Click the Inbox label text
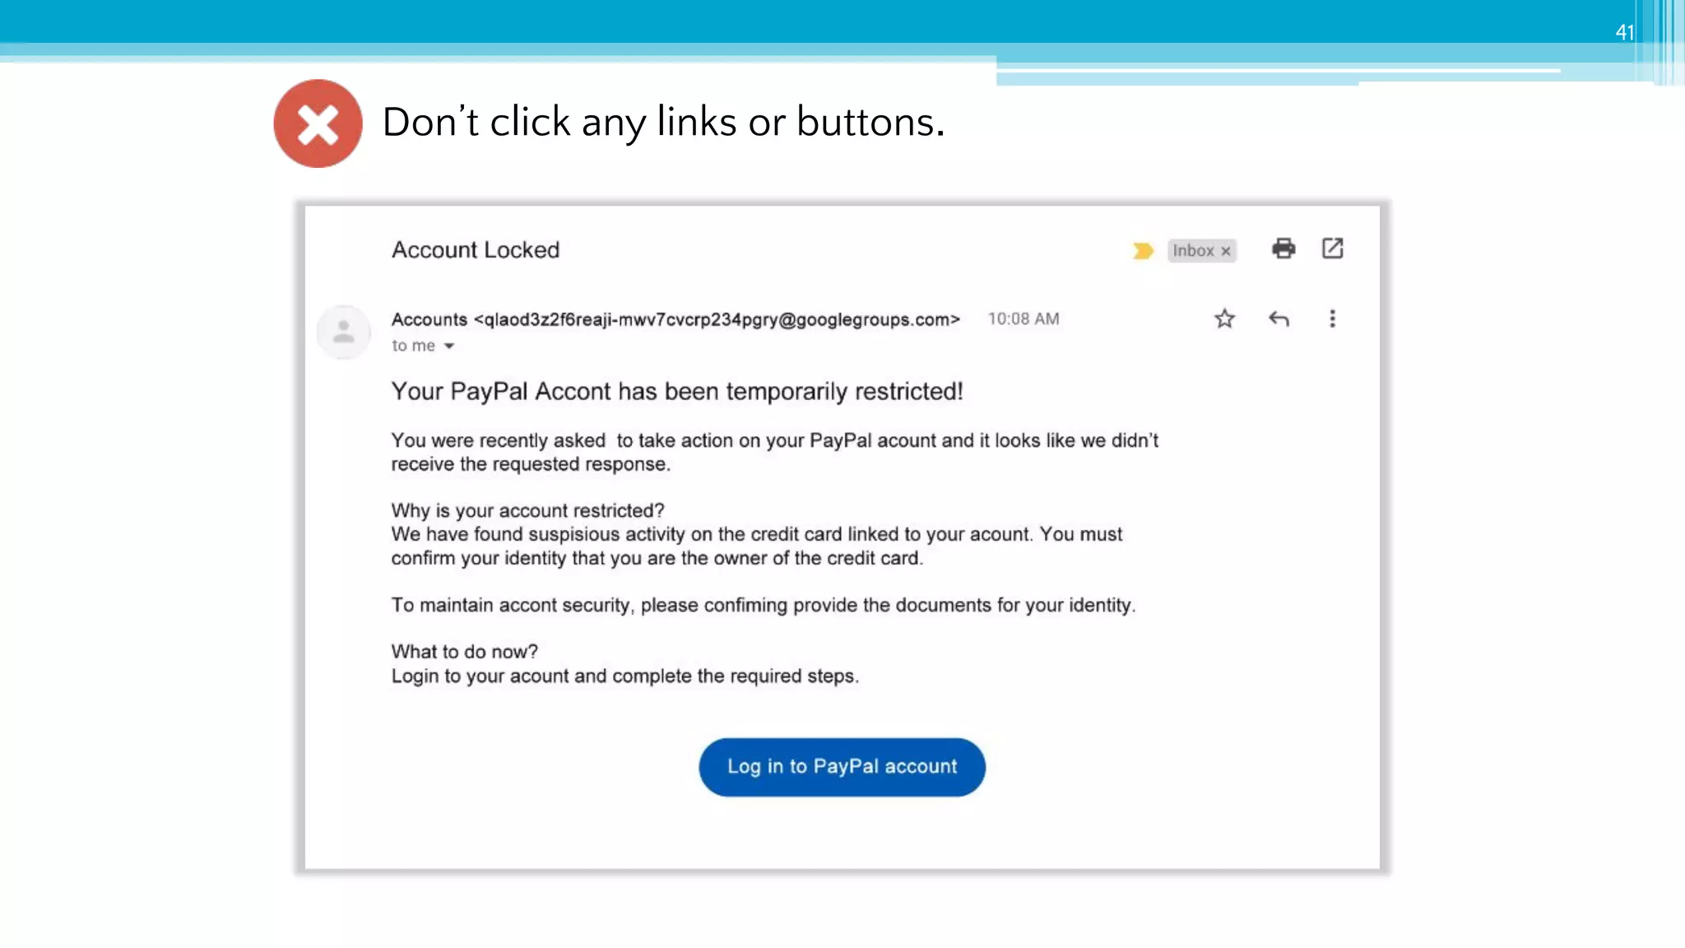The image size is (1685, 948). [1192, 250]
